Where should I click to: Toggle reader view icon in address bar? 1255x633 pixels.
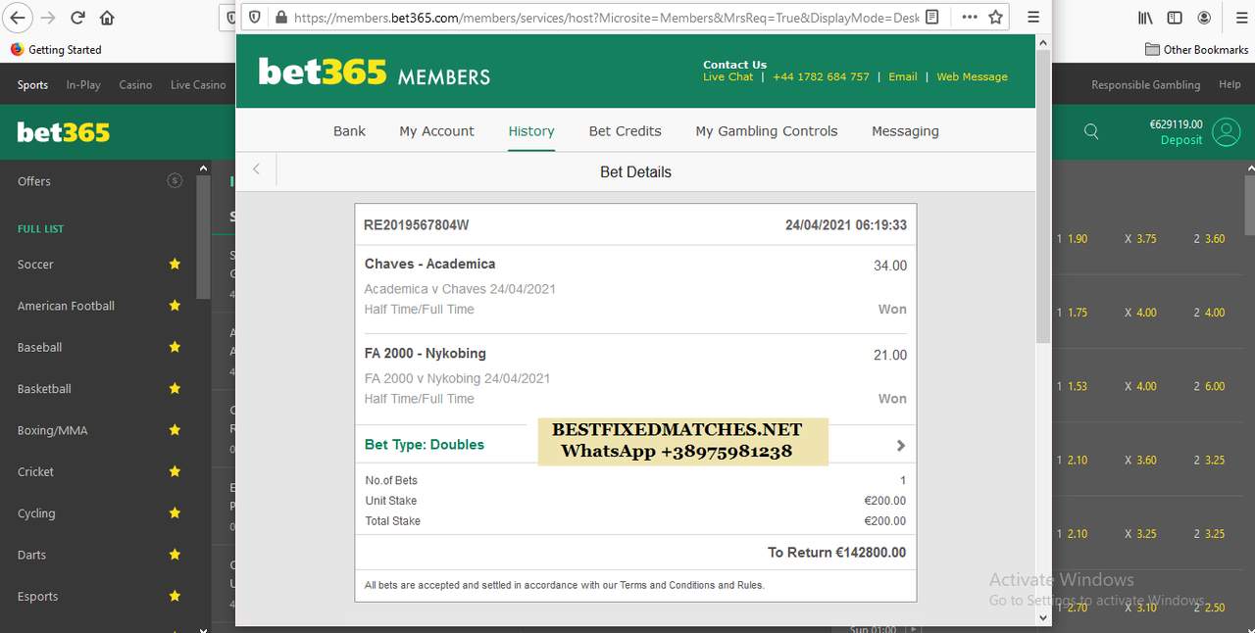coord(932,17)
